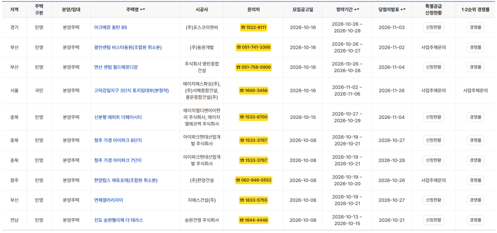View 신청현황 for 아크메르 동탄 95
Image resolution: width=497 pixels, height=233 pixels.
(433, 28)
